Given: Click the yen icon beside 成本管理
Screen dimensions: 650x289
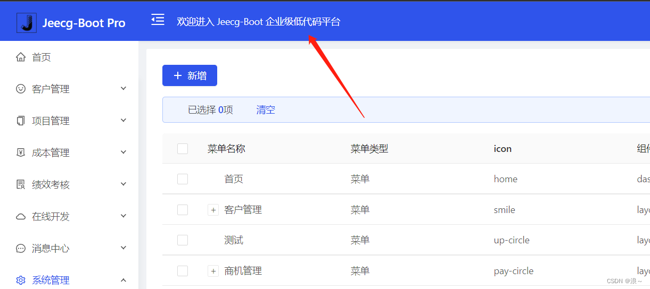Looking at the screenshot, I should [x=21, y=152].
